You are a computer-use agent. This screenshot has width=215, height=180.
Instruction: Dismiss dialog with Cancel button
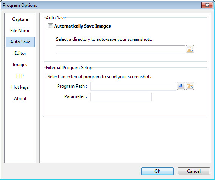194,171
